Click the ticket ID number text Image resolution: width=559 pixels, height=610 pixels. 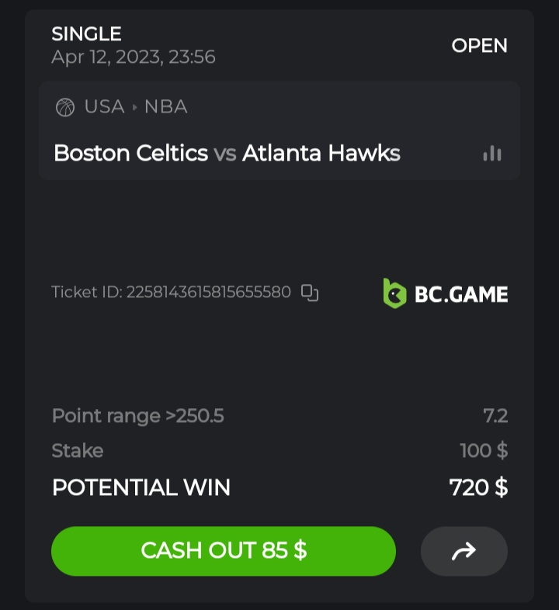pos(208,293)
